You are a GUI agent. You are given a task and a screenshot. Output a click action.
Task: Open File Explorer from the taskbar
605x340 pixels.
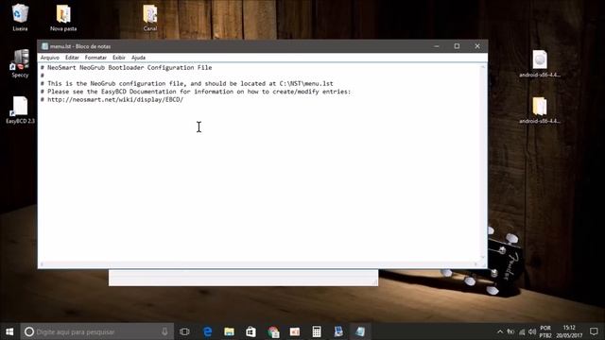click(229, 331)
